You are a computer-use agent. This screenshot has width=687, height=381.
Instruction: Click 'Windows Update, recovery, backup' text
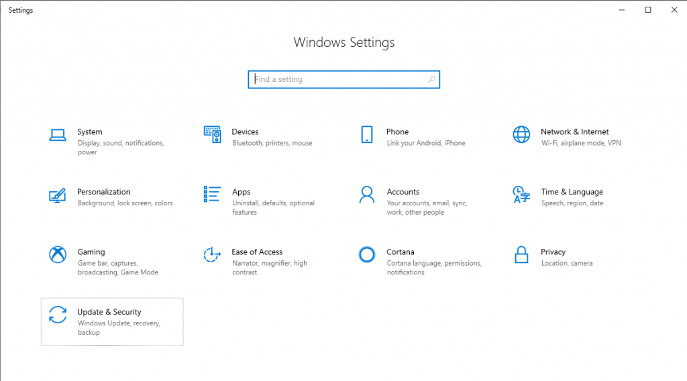(x=119, y=327)
